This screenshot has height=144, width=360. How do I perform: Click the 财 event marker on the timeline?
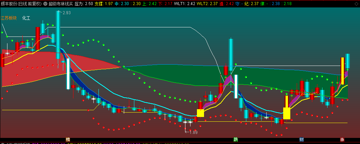point(301,139)
